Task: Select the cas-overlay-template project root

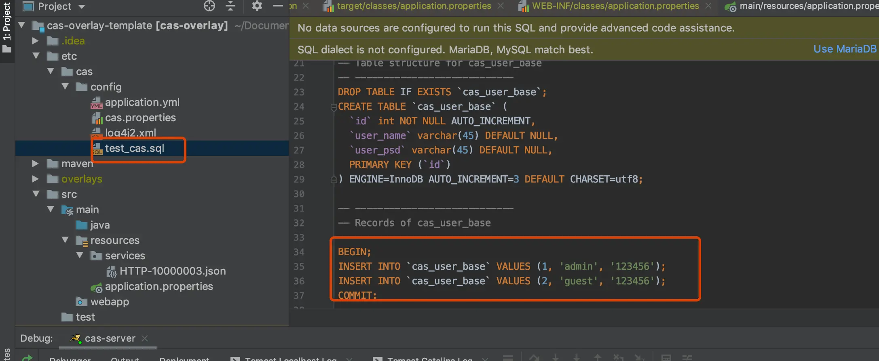Action: pyautogui.click(x=152, y=25)
